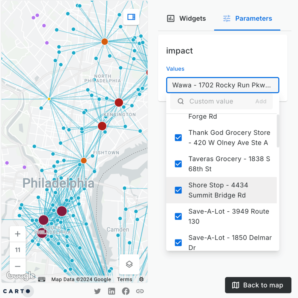Click the Google logo on map
This screenshot has width=298, height=298.
[21, 276]
